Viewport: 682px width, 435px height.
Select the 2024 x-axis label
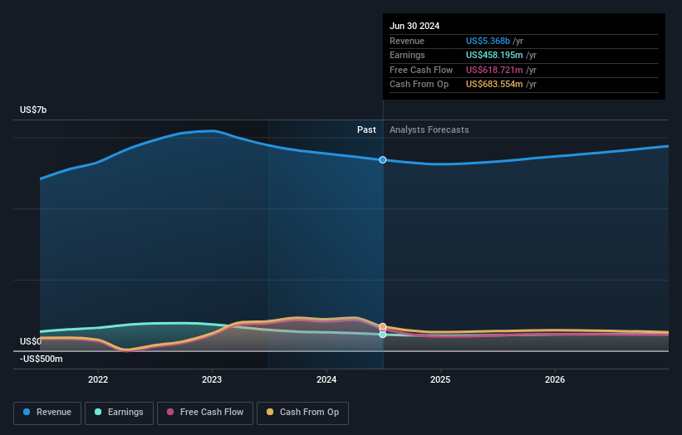326,379
